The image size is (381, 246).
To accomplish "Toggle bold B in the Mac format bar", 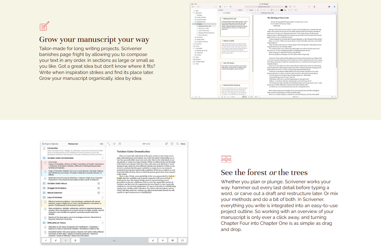I will point(264,10).
